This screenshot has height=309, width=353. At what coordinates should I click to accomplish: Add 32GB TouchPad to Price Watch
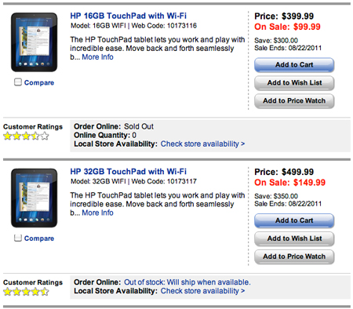(294, 256)
